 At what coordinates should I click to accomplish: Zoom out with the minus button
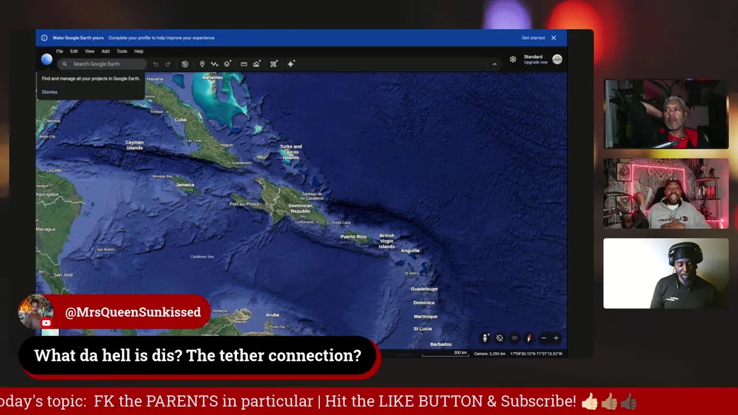[543, 338]
